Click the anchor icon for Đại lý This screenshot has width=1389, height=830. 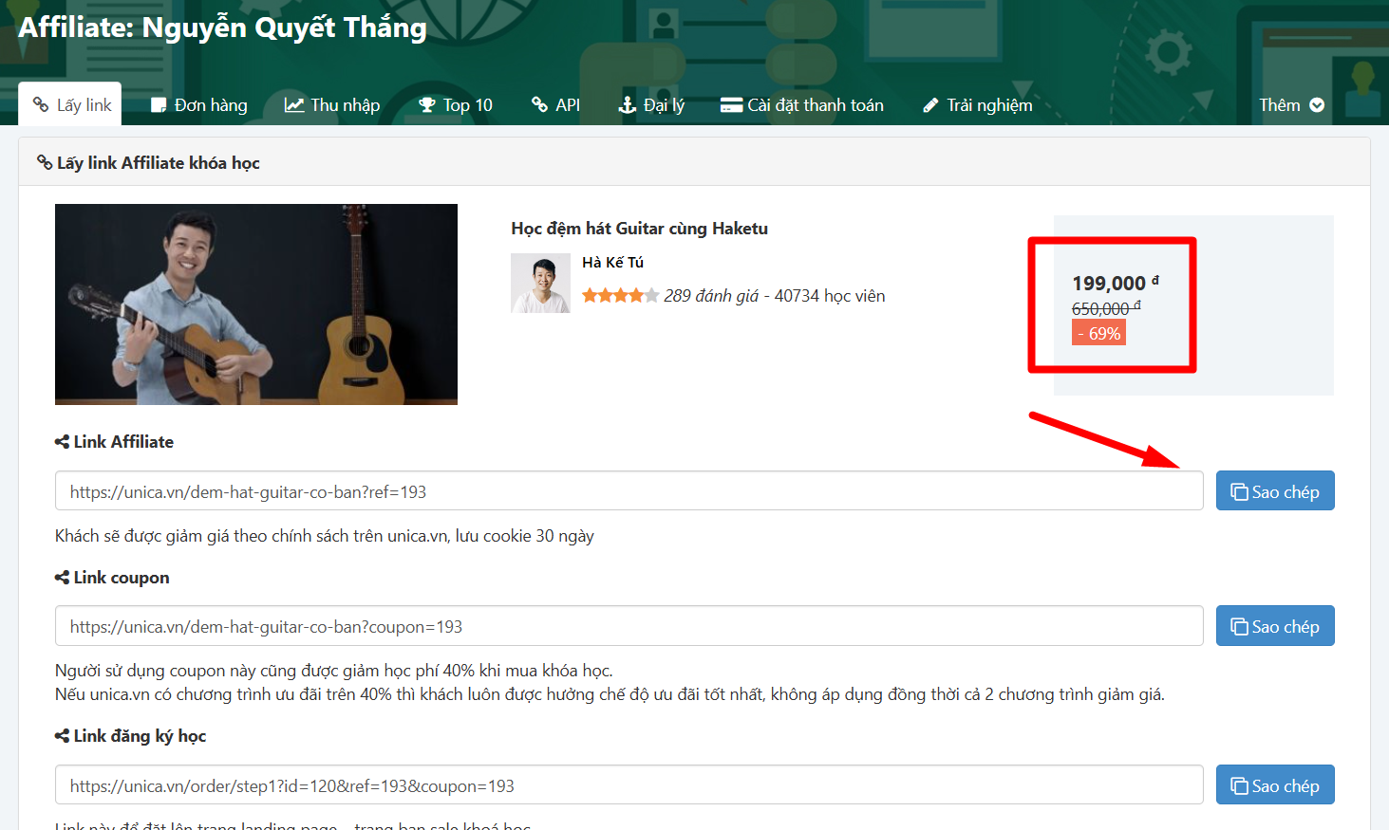tap(627, 105)
